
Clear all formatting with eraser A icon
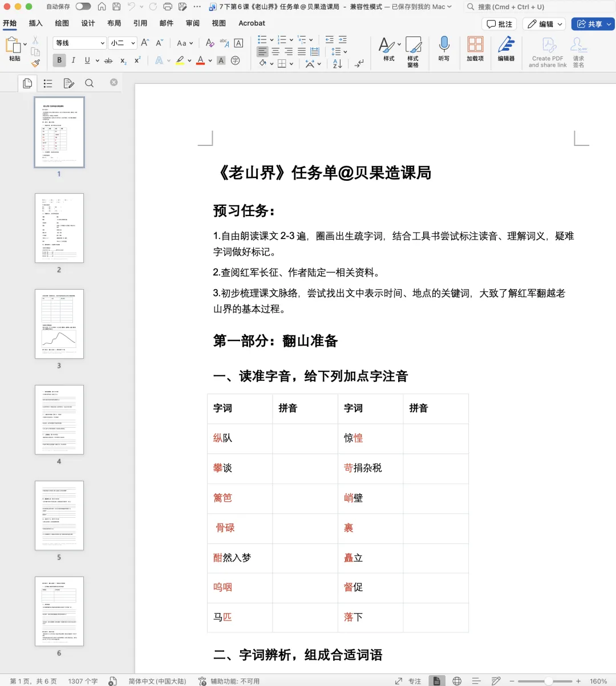[x=210, y=43]
